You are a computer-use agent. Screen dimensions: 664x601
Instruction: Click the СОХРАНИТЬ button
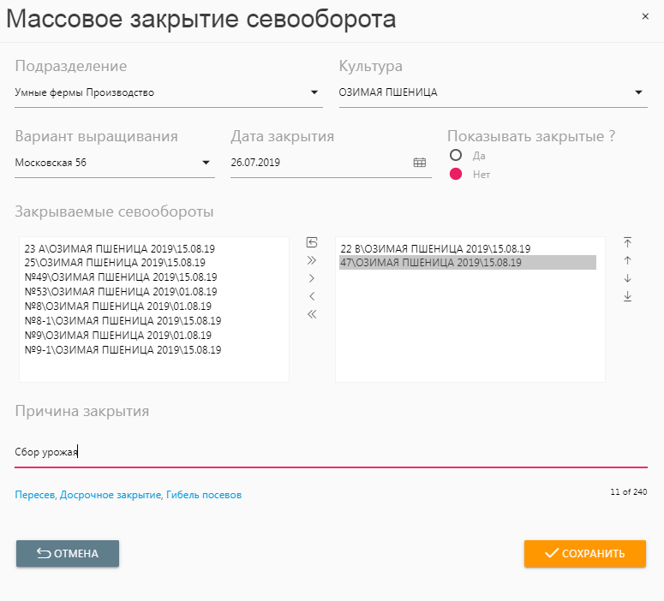pos(585,553)
